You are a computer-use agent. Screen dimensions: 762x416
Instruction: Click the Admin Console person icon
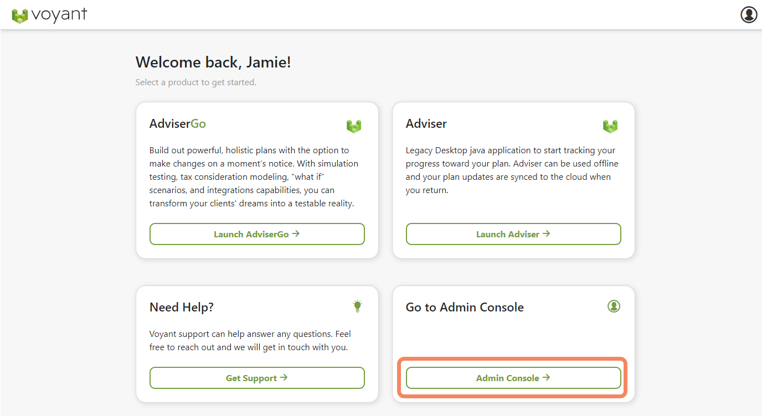coord(614,306)
